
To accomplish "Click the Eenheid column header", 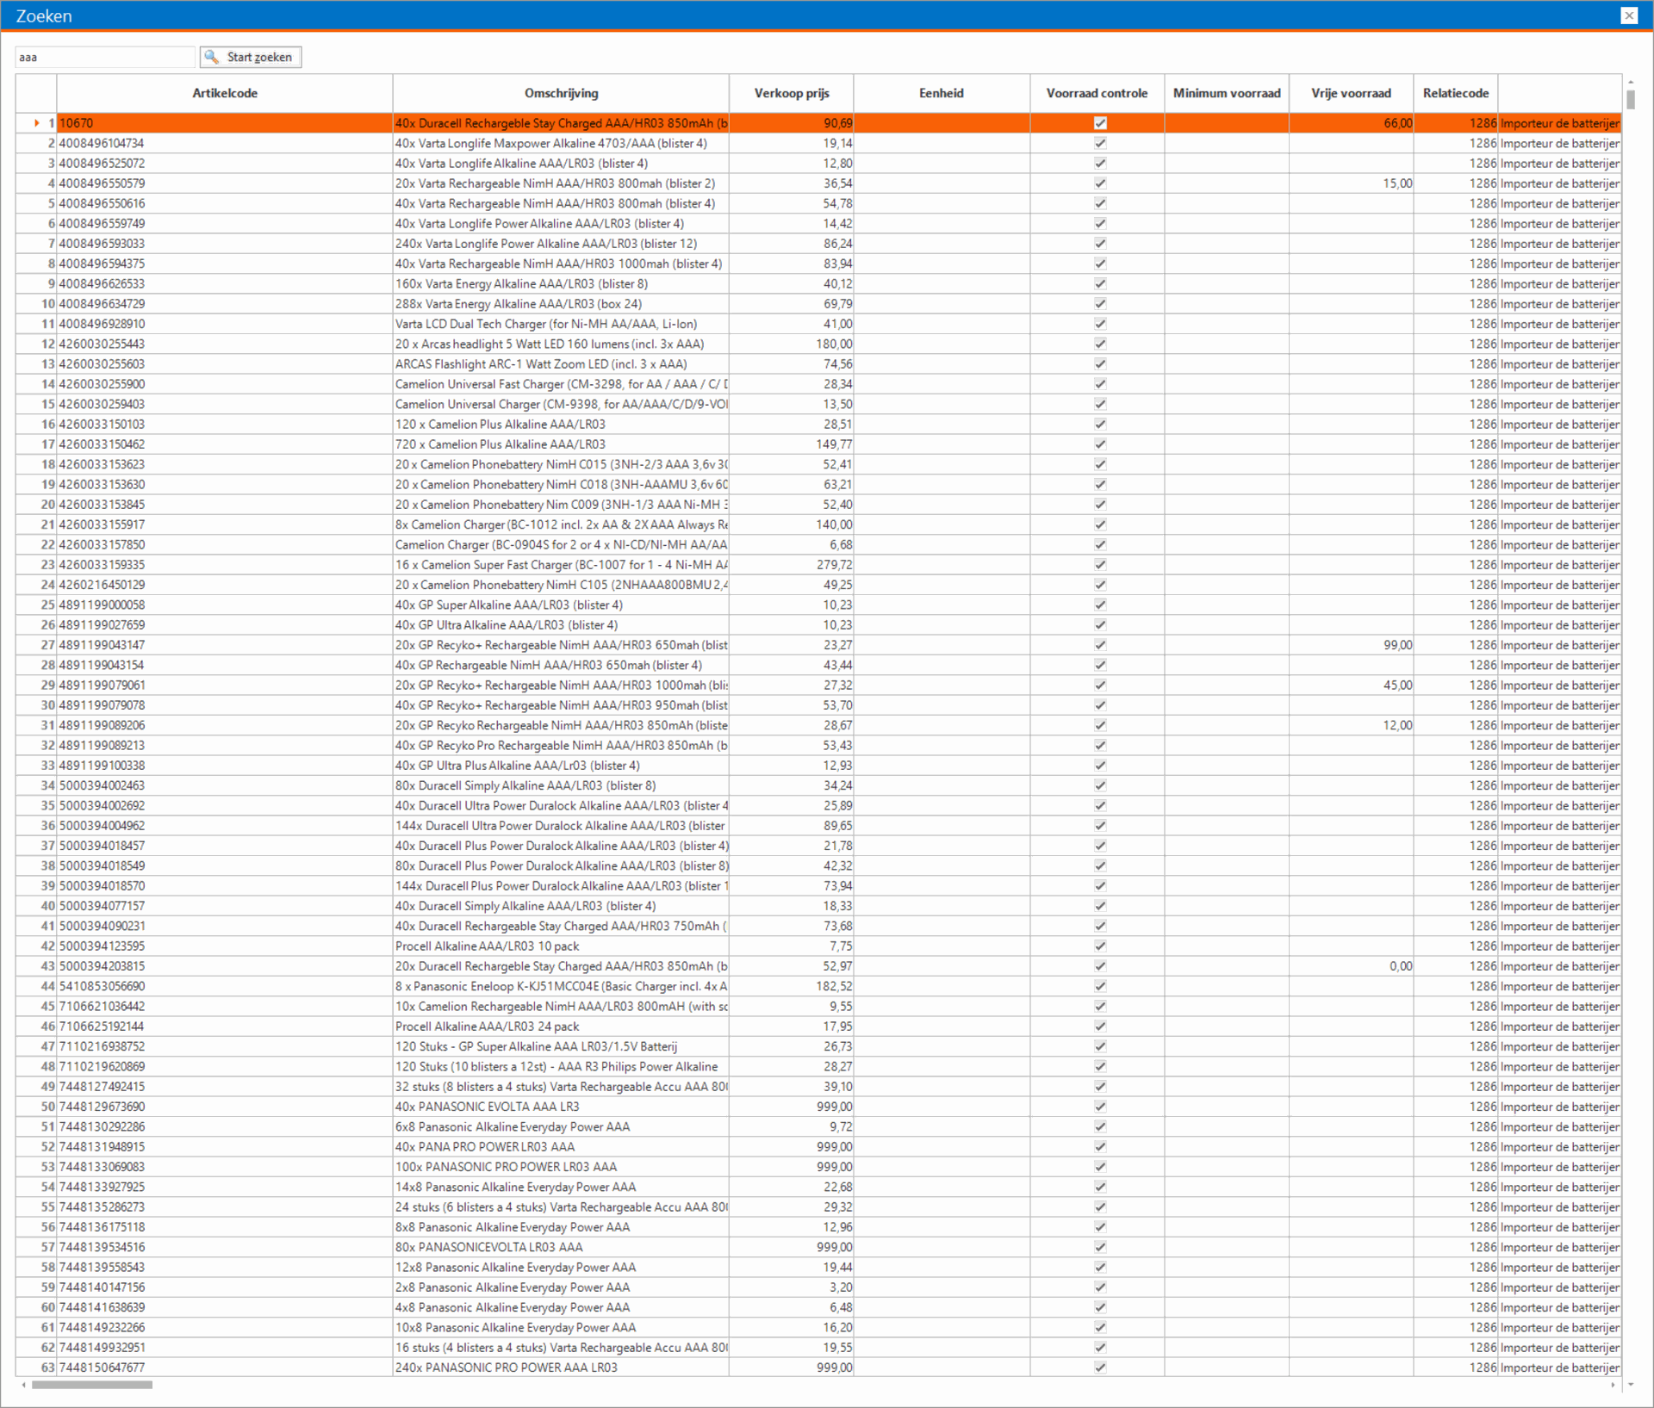I will (942, 93).
